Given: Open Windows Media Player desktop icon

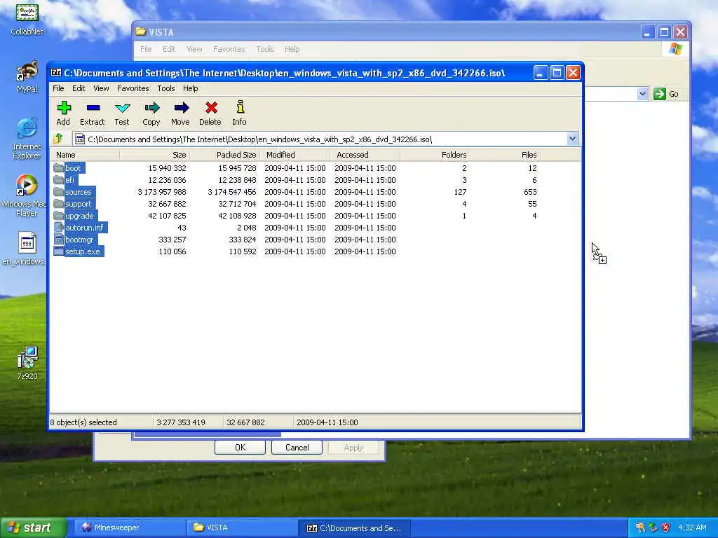Looking at the screenshot, I should (x=25, y=195).
